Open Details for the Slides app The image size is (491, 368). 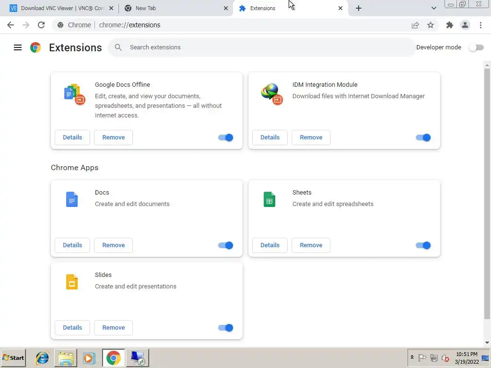pos(72,328)
